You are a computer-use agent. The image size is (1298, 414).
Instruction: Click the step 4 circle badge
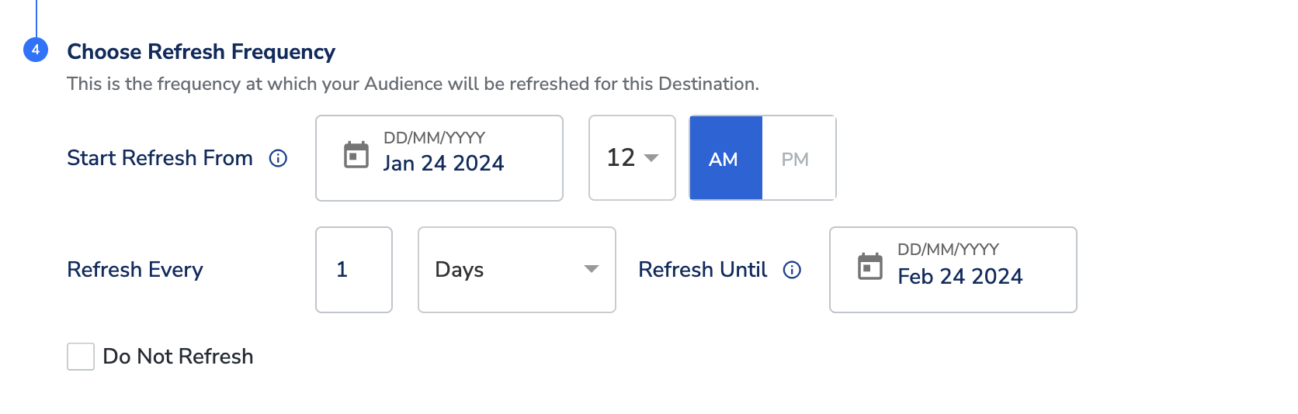point(36,50)
